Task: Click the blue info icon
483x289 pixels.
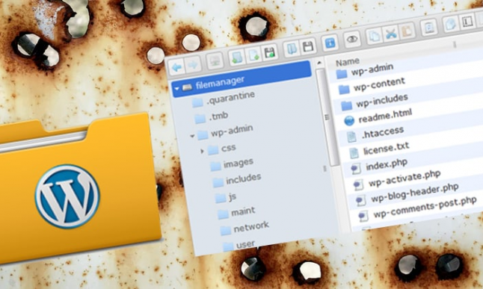Action: click(x=330, y=43)
